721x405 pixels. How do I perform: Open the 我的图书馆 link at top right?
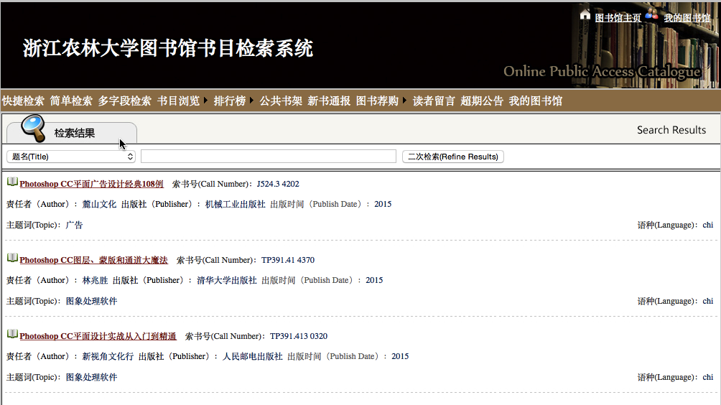(x=687, y=18)
